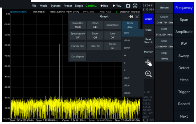Select dBpW unit option
Screen dimensions: 196x124
[133, 93]
